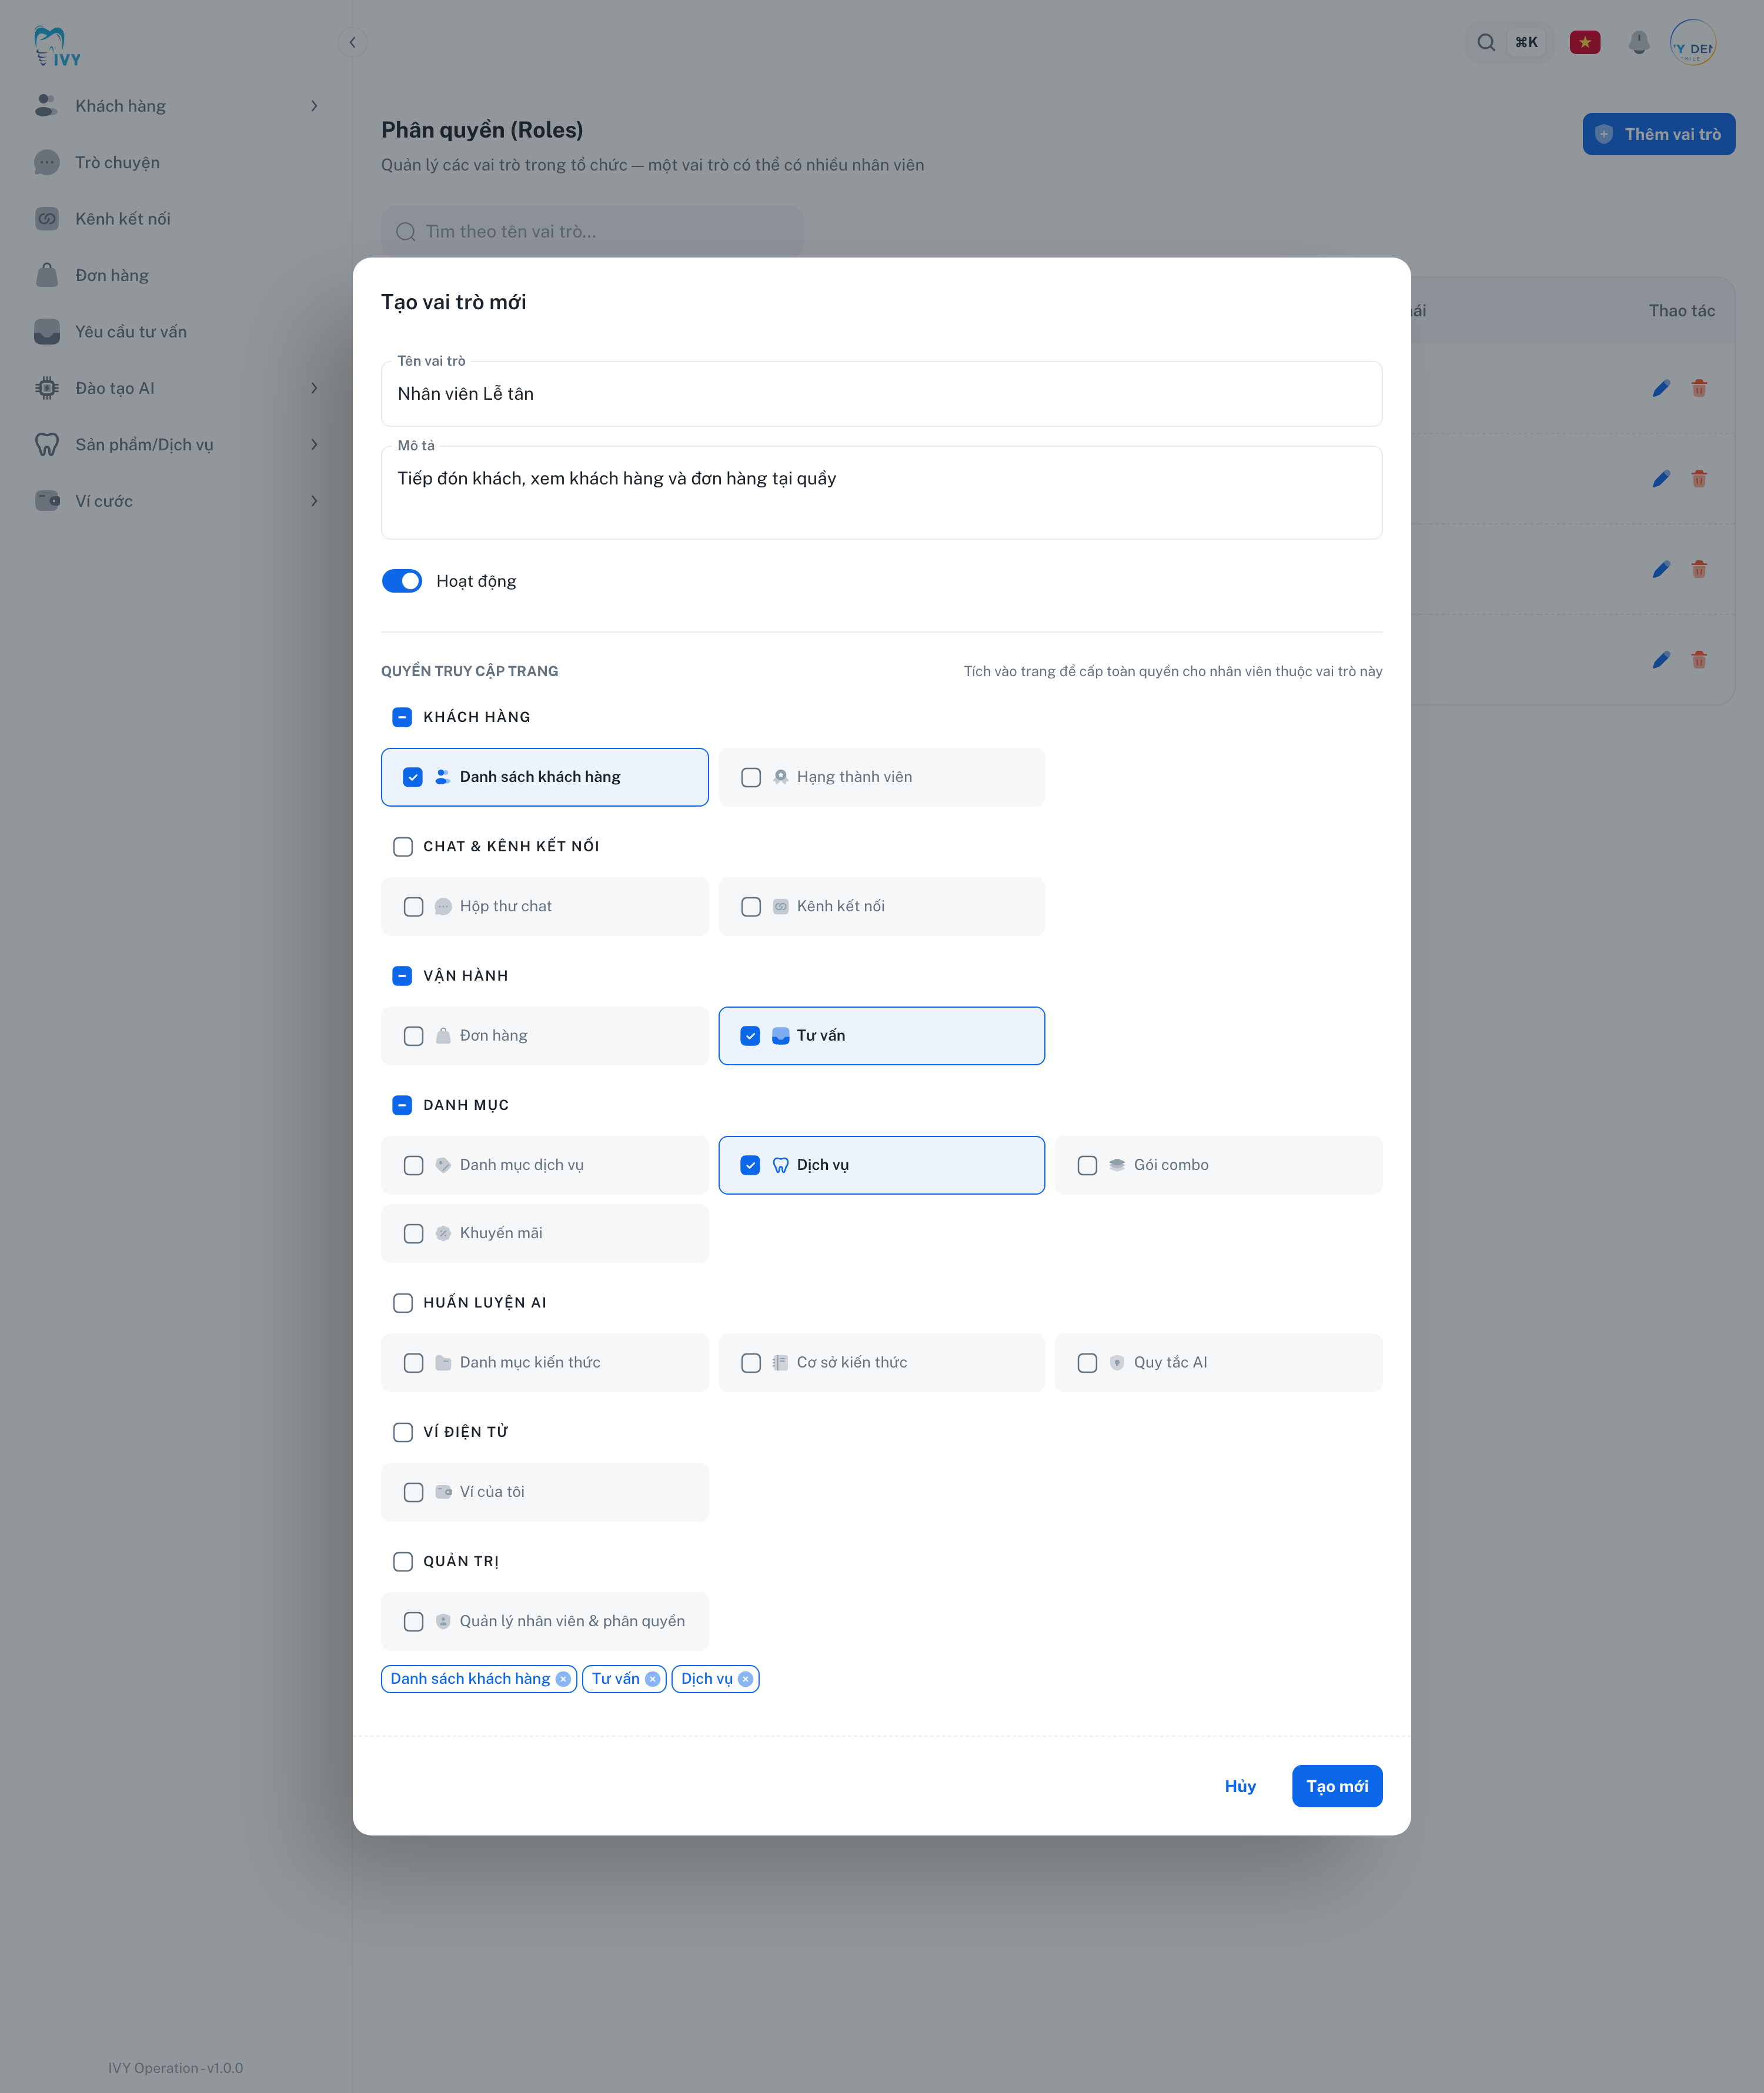Click the Tạo mới create button
Viewport: 1764px width, 2093px height.
point(1336,1786)
